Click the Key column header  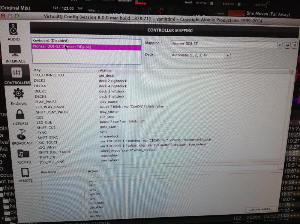tap(37, 70)
